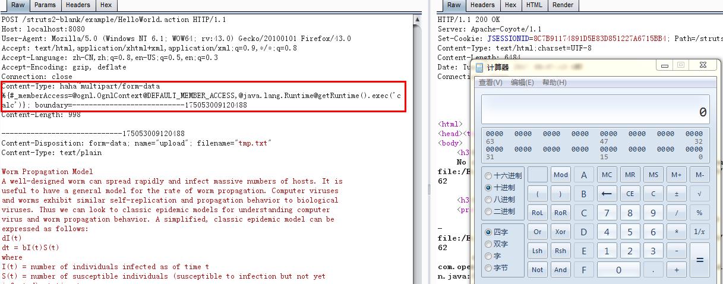Click the plus-minus ± sign key
This screenshot has width=723, height=284.
click(676, 194)
